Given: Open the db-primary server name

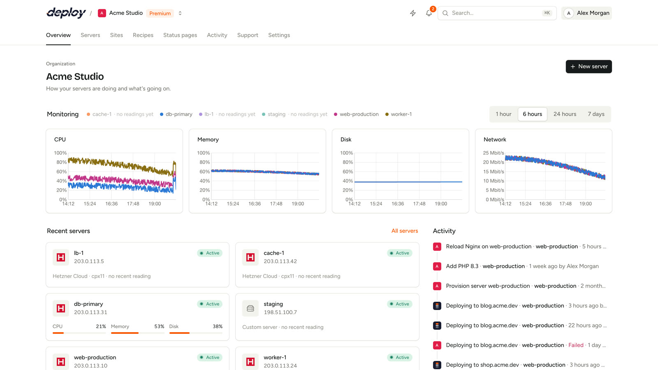Looking at the screenshot, I should [x=88, y=304].
